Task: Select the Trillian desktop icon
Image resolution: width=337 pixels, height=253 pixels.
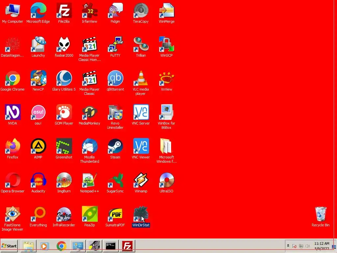Action: pos(141,44)
